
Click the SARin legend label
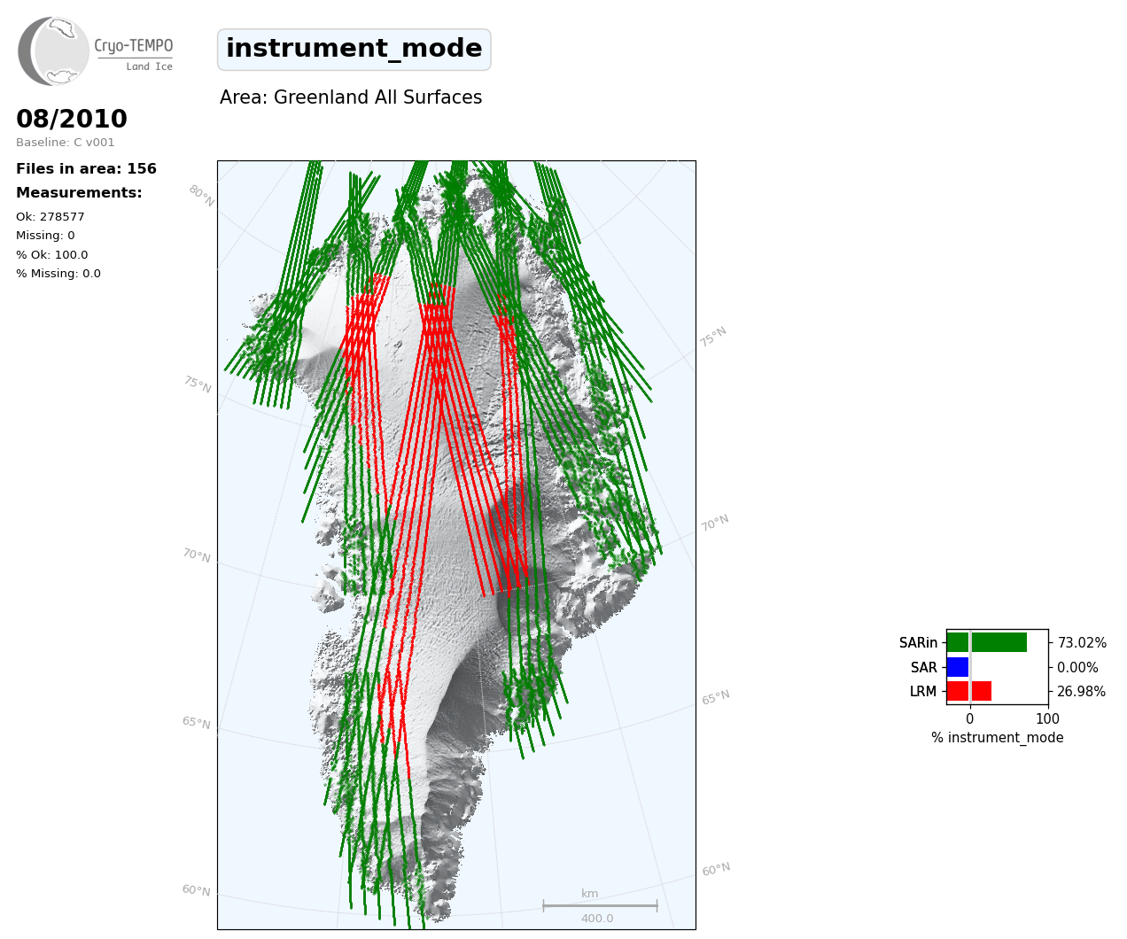click(x=918, y=643)
